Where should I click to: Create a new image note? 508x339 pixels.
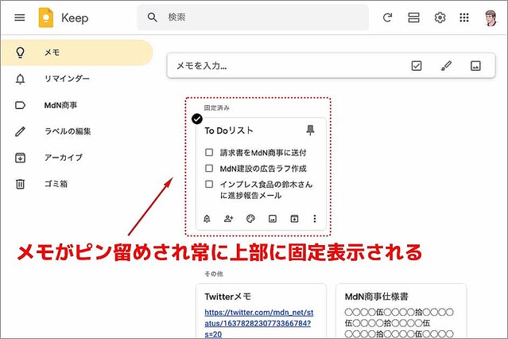(x=475, y=66)
